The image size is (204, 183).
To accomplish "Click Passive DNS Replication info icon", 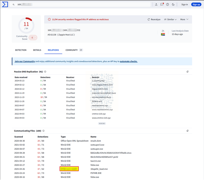I will (45, 72).
